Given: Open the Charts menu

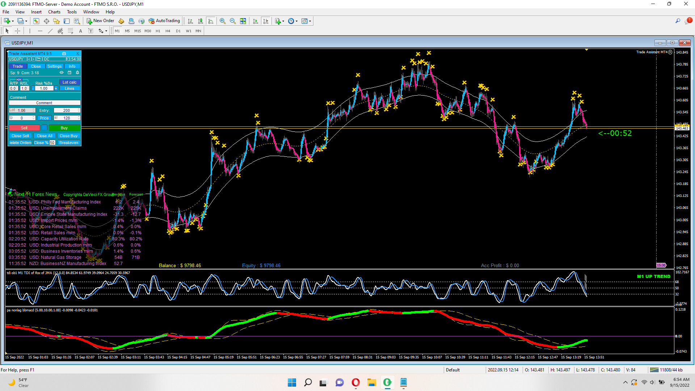Looking at the screenshot, I should point(54,12).
